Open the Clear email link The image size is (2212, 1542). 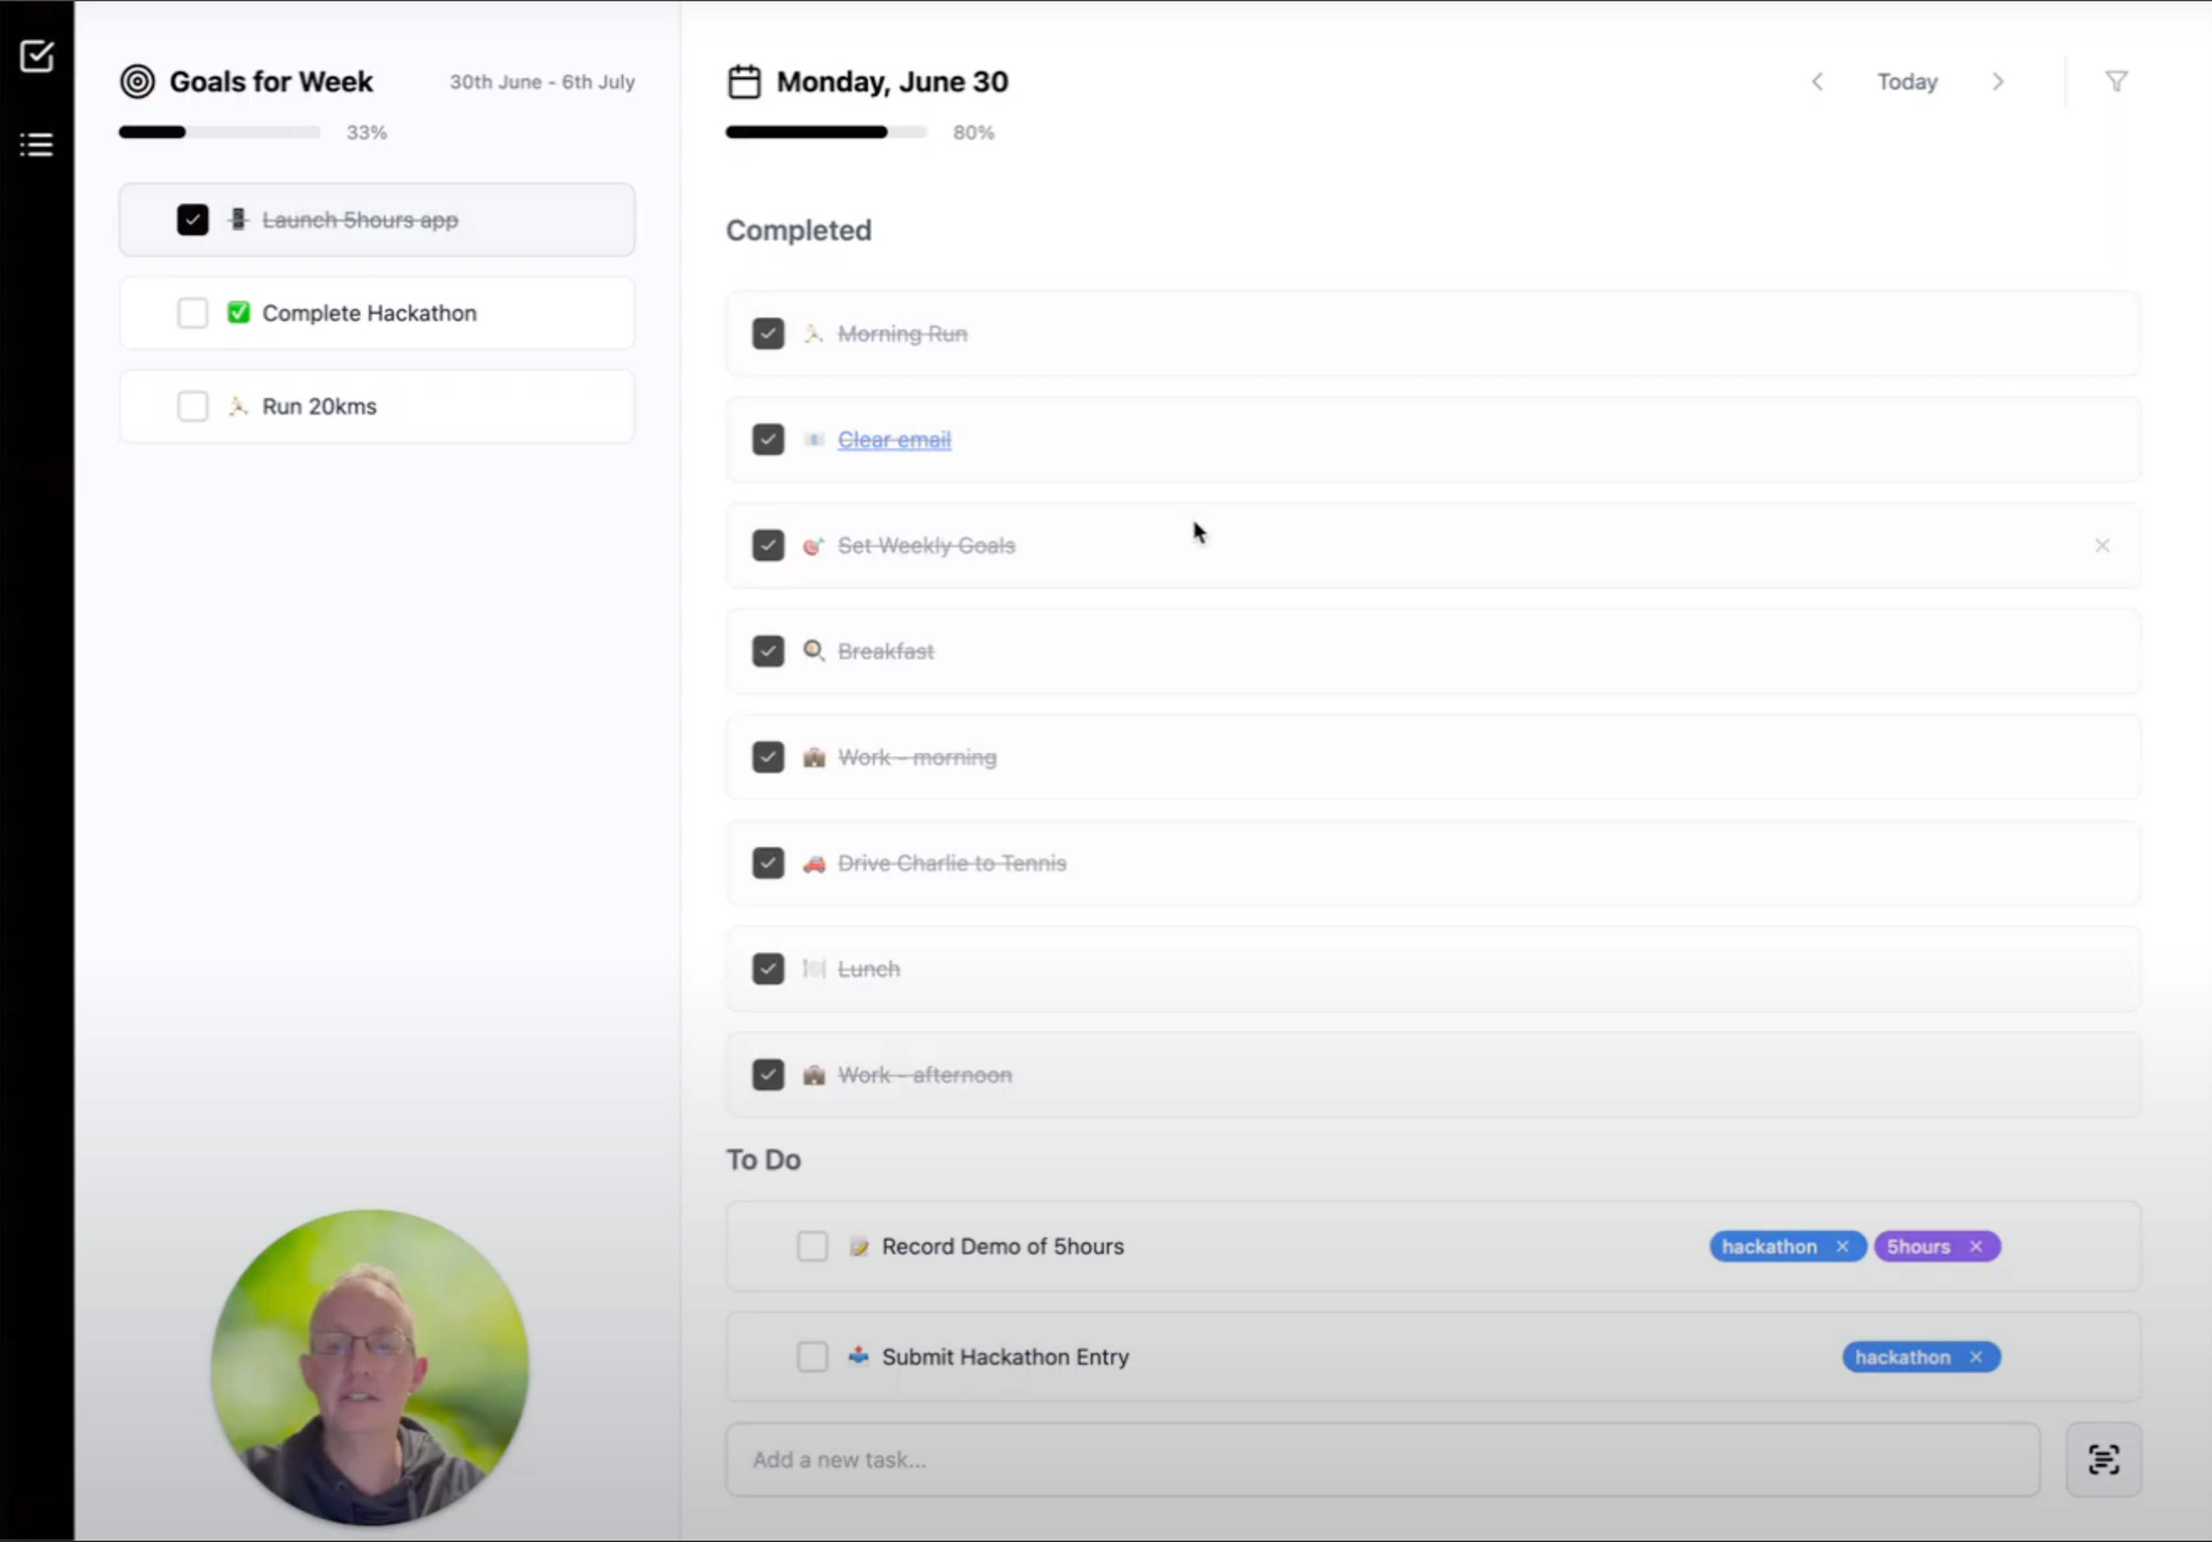point(894,440)
